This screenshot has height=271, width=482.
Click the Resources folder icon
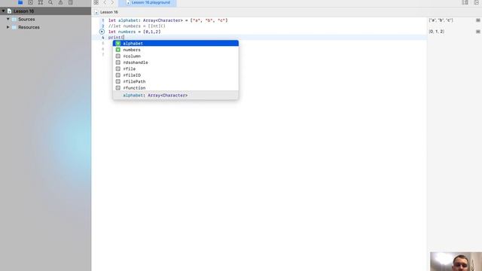click(x=14, y=27)
